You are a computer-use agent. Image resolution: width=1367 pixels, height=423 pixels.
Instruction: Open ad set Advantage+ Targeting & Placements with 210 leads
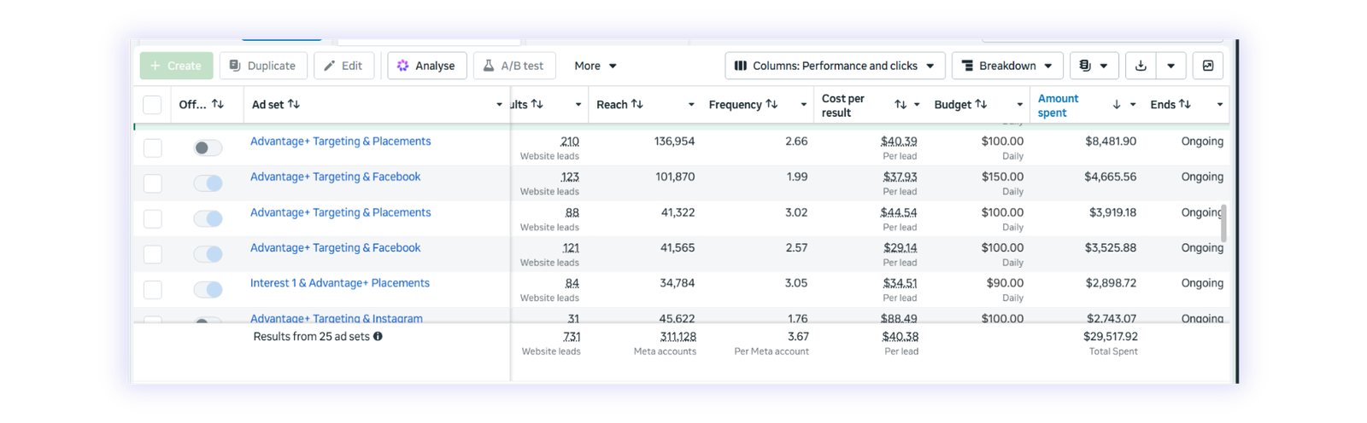click(340, 142)
